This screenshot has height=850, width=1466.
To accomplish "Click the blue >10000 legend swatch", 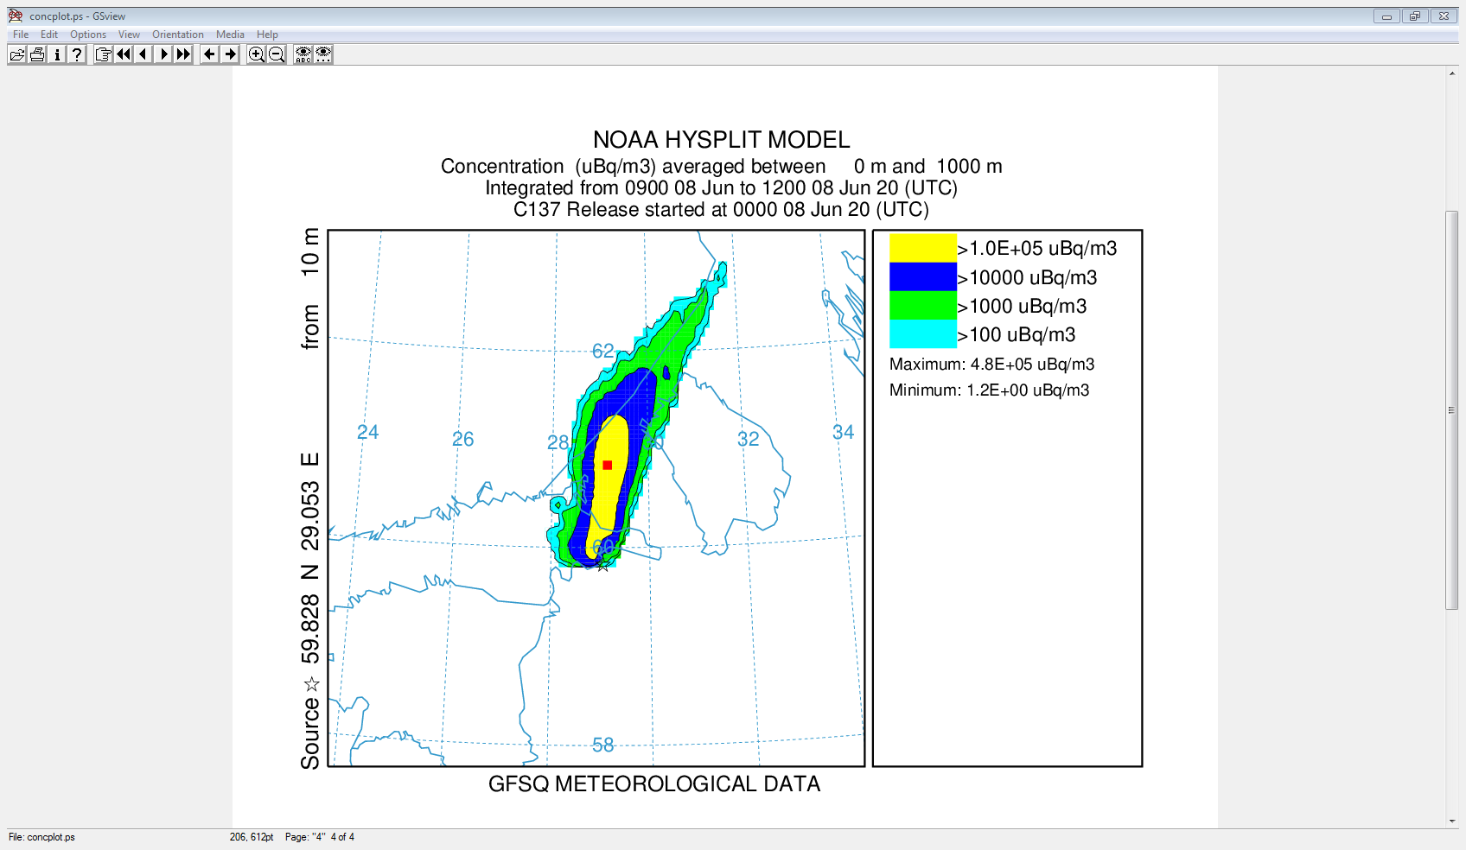I will click(x=923, y=276).
